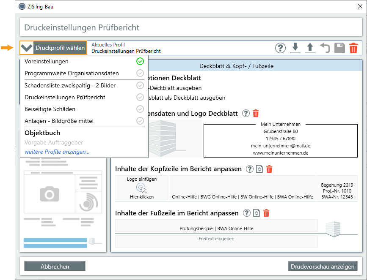367x280 pixels.
Task: Choose Programmweite Organisationsdaten profile
Action: point(72,73)
